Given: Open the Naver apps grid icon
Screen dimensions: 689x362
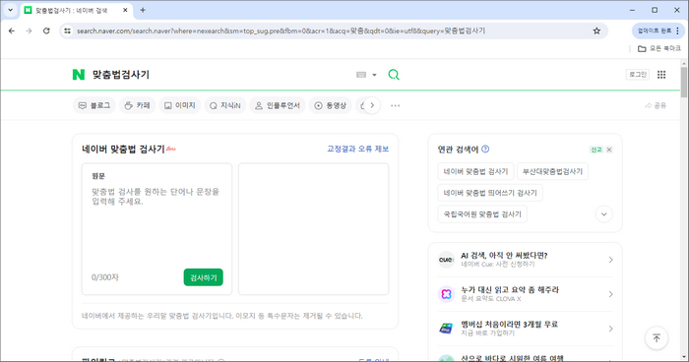Looking at the screenshot, I should point(661,75).
